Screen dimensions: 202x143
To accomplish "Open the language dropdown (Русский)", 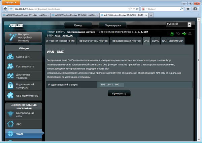I will coord(178,25).
